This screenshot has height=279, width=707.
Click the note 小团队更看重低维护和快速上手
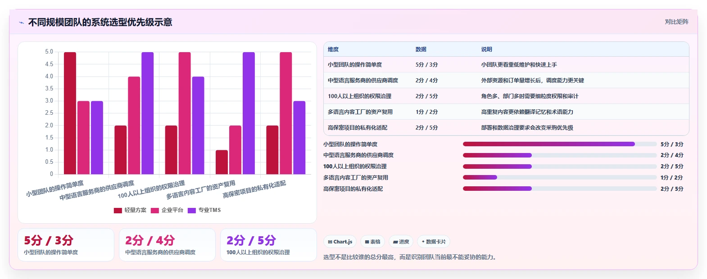click(x=519, y=65)
